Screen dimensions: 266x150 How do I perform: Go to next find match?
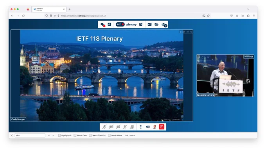54,136
